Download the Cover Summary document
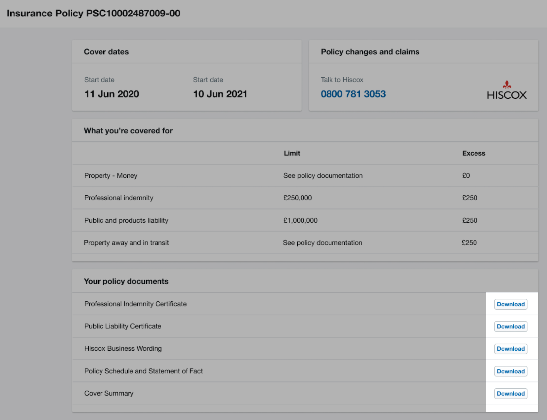 (x=510, y=393)
